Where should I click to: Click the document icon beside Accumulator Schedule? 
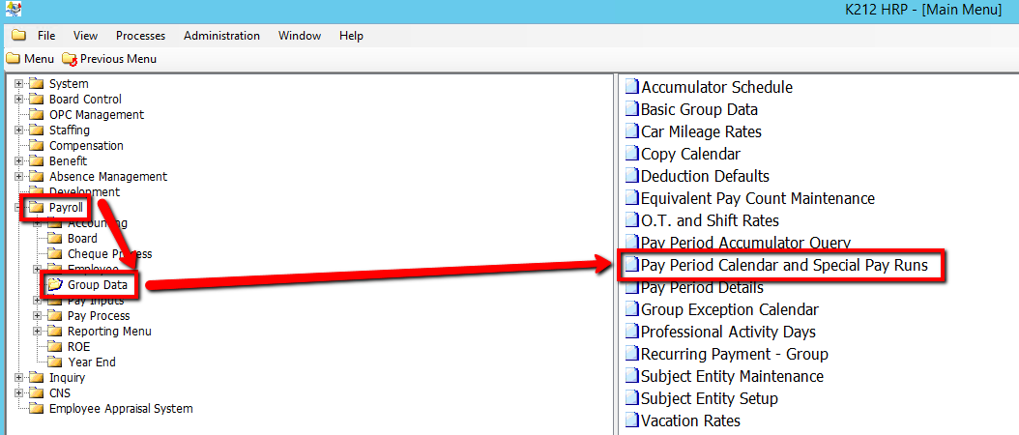click(631, 87)
